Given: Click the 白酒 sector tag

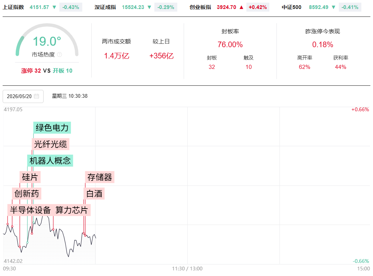Looking at the screenshot, I should coord(94,194).
